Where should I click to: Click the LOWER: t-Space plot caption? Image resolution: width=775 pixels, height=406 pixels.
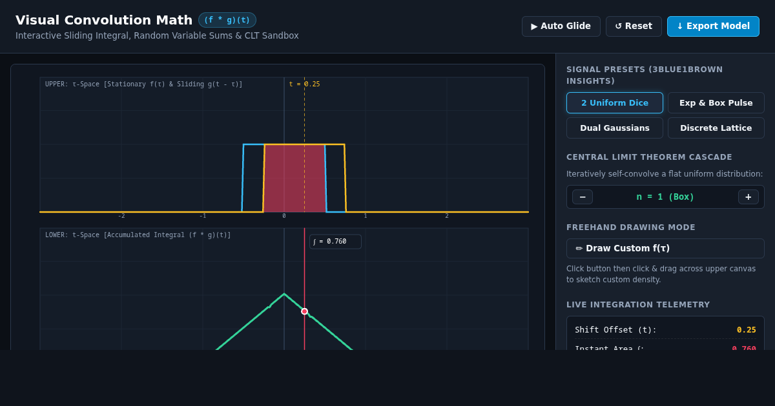(138, 235)
